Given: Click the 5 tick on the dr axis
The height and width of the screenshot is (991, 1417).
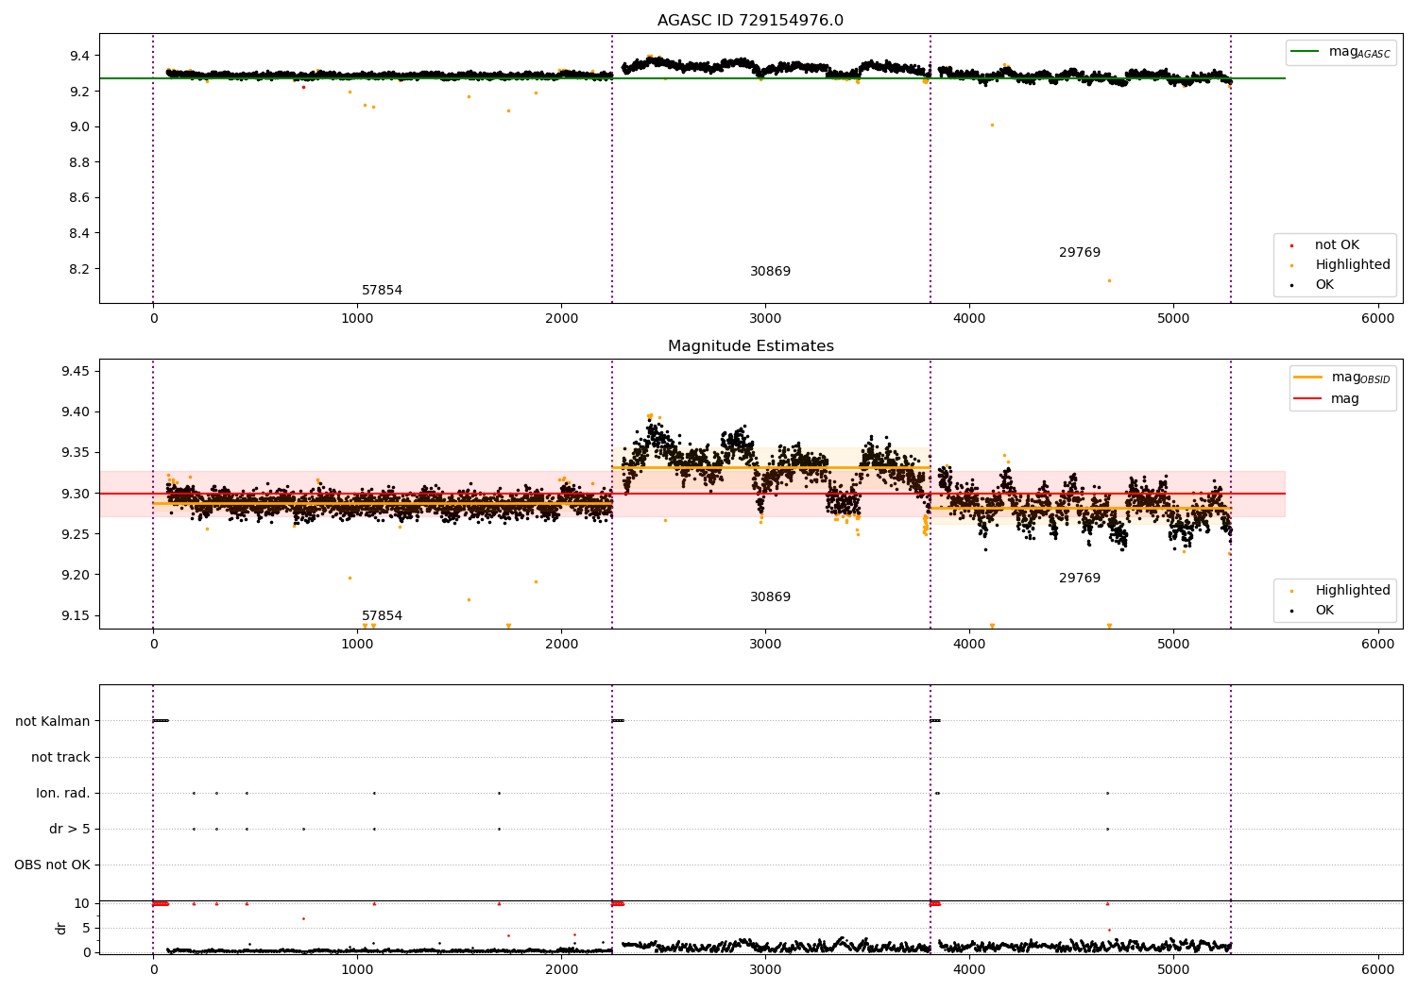Looking at the screenshot, I should (x=87, y=928).
